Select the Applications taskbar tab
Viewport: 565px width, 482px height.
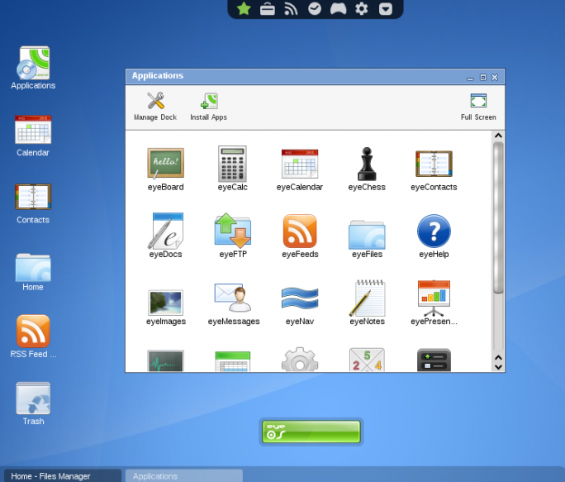[183, 476]
